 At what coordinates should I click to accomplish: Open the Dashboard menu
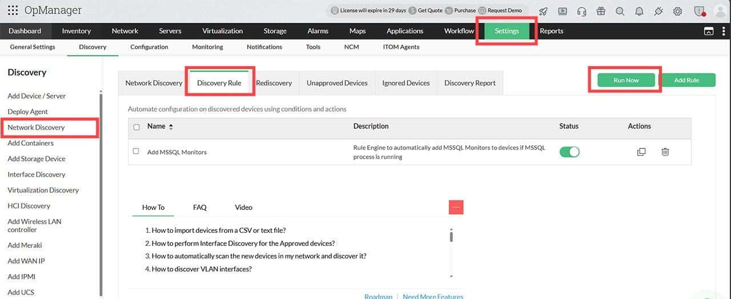tap(25, 31)
